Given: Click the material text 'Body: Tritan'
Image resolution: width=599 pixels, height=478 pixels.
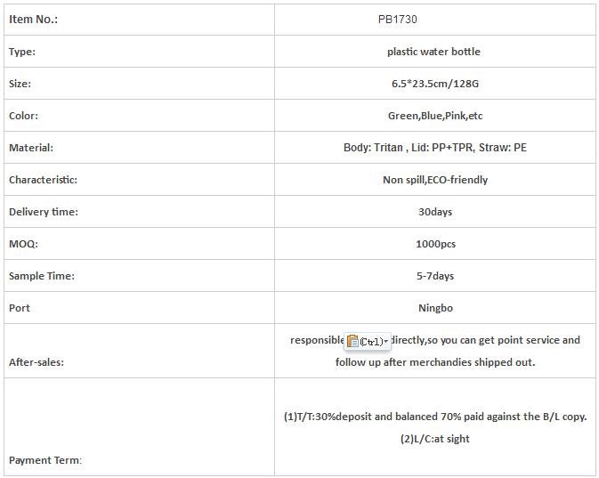Looking at the screenshot, I should (x=373, y=148).
